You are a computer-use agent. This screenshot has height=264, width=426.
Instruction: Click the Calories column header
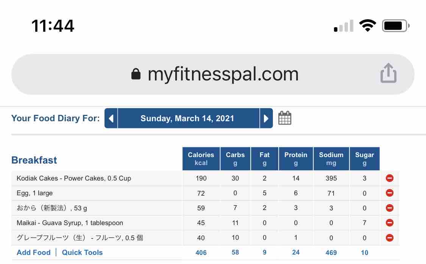pyautogui.click(x=201, y=159)
